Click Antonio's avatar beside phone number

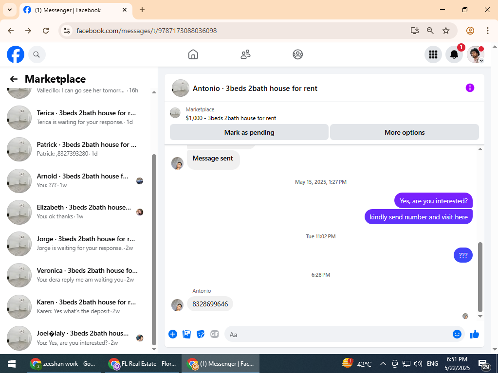[178, 305]
